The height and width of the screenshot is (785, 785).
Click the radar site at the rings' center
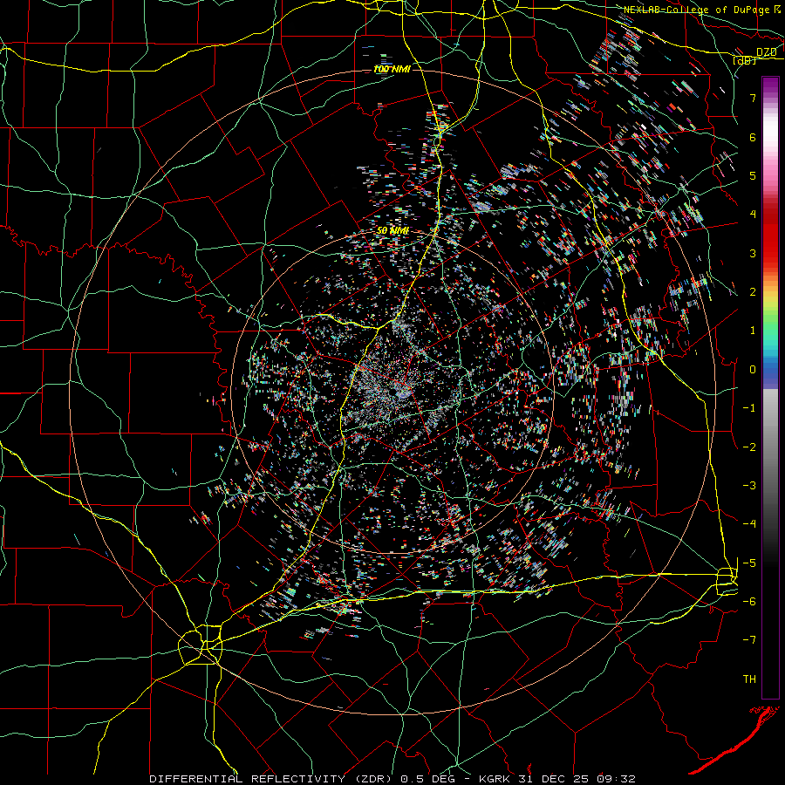pyautogui.click(x=393, y=393)
